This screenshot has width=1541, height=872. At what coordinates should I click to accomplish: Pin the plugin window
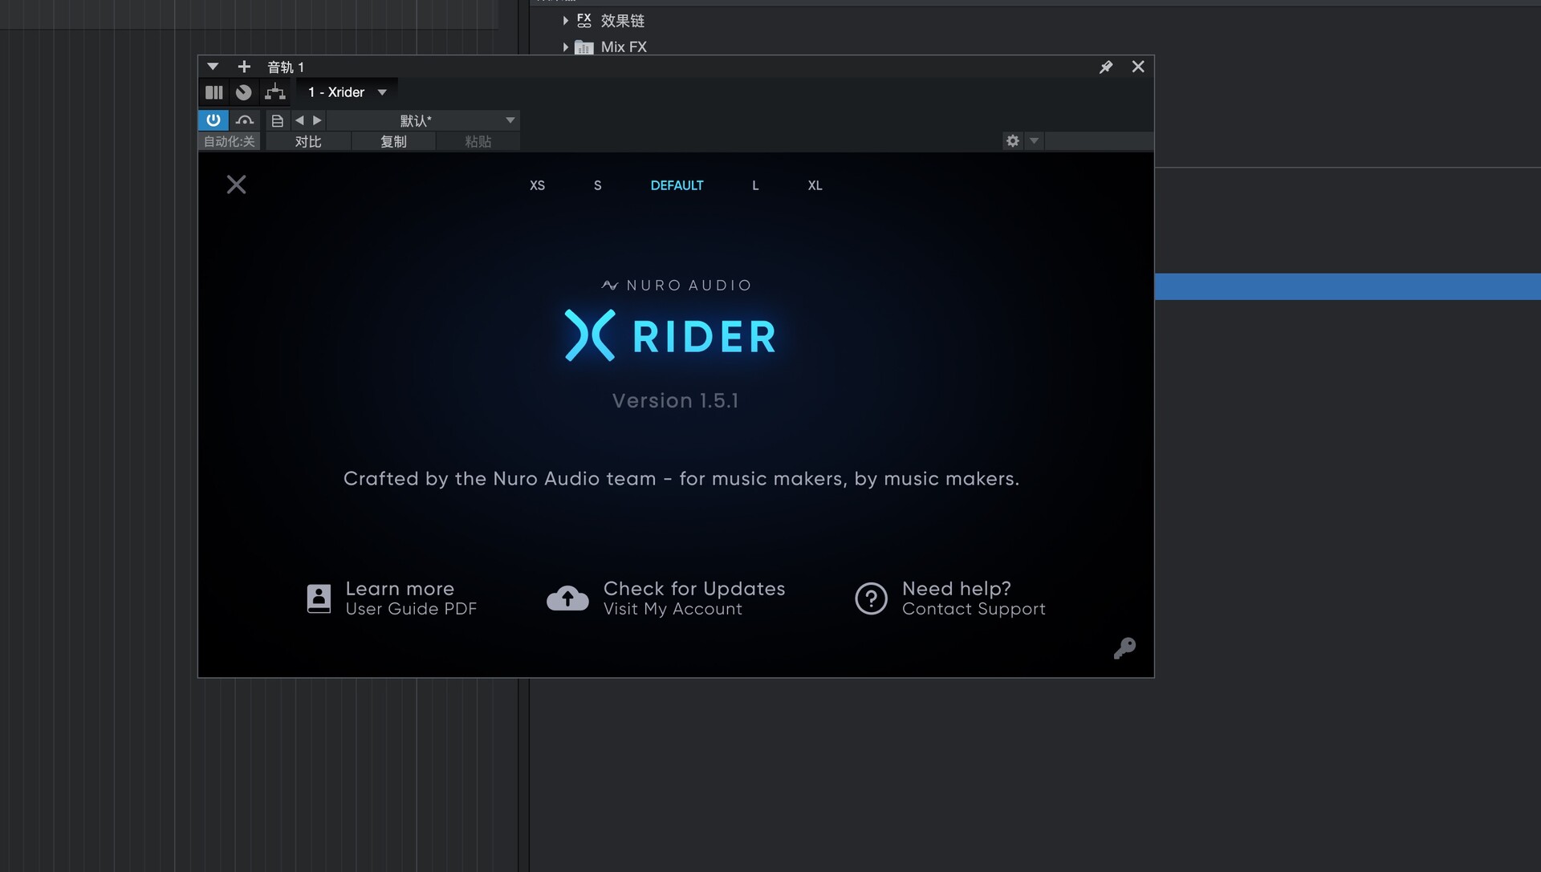[x=1106, y=67]
